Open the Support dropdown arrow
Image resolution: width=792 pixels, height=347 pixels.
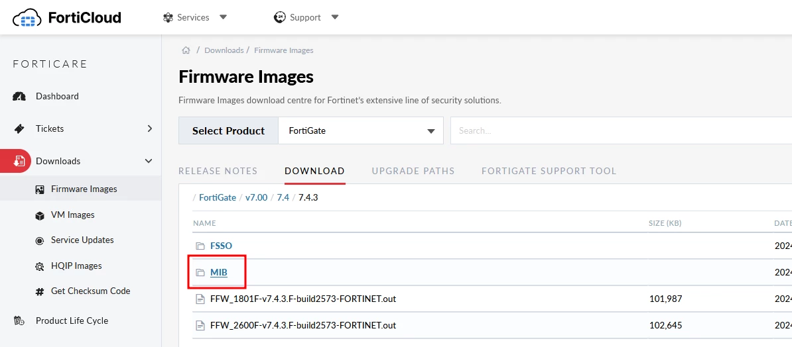(334, 18)
